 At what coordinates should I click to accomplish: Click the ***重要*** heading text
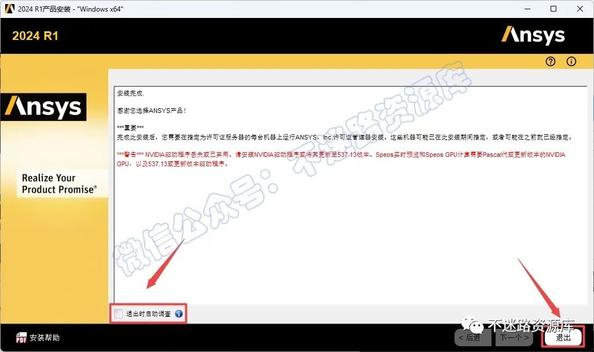[130, 128]
